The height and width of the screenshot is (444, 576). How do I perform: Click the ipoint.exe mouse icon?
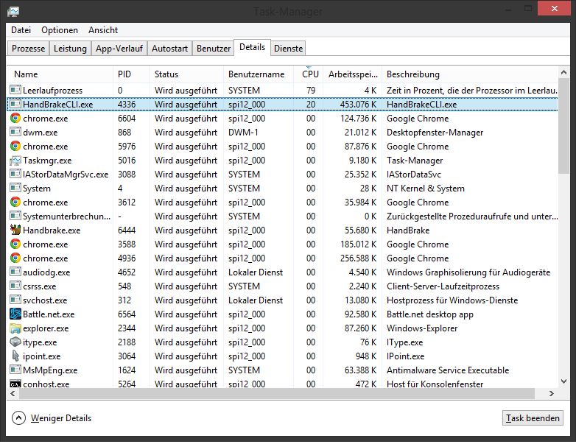pyautogui.click(x=15, y=356)
